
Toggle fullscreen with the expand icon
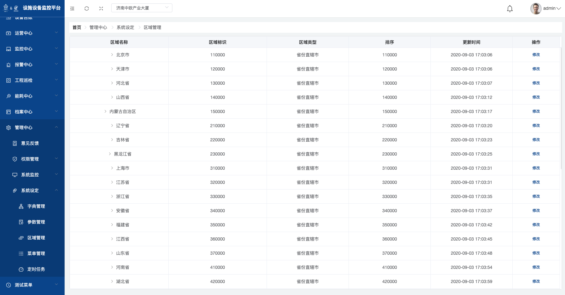[101, 9]
